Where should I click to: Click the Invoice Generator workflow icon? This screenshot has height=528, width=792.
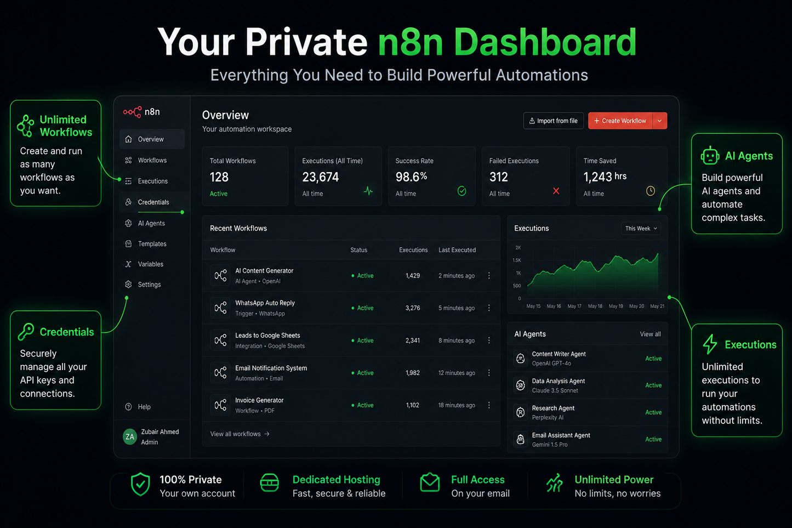[x=220, y=405]
